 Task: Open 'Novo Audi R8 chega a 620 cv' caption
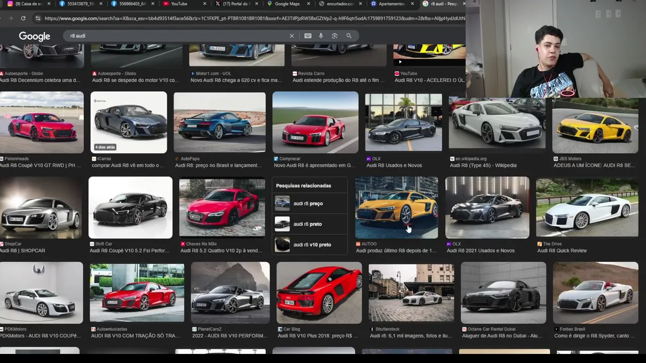(x=236, y=80)
